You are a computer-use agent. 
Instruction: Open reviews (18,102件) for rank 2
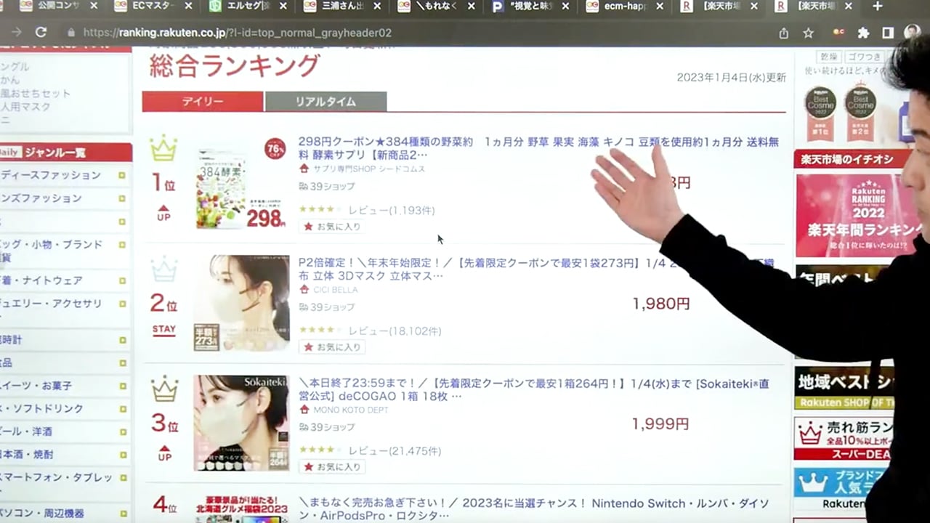(x=395, y=331)
